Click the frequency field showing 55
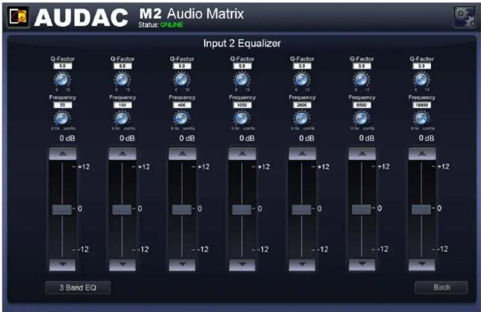 [63, 105]
